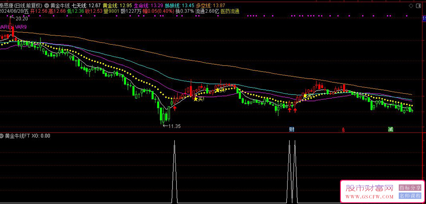Image resolution: width=426 pixels, height=204 pixels.
Task: Open the 指标分享 button
Action: pyautogui.click(x=410, y=188)
